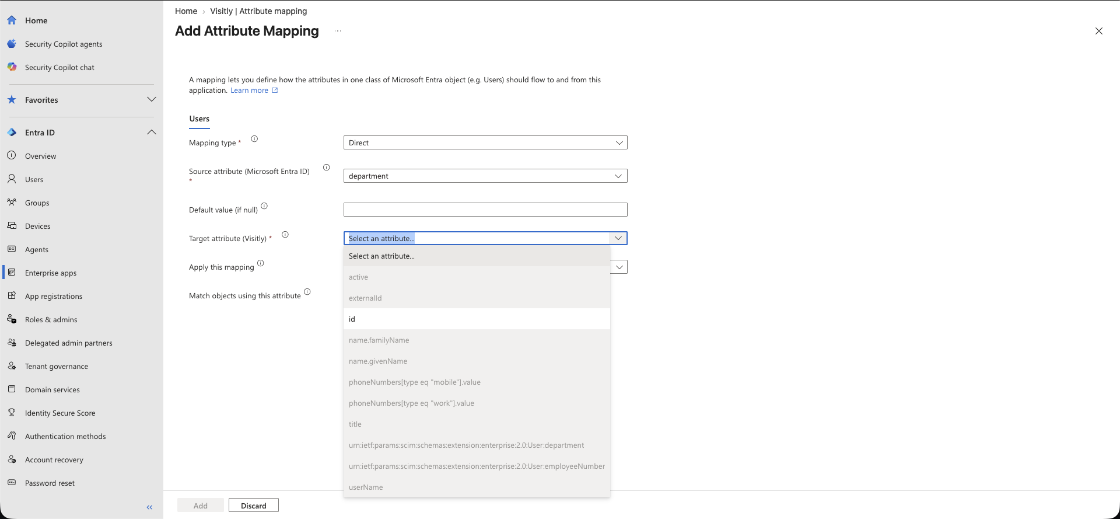The image size is (1120, 519).
Task: Click the Tenant governance icon
Action: (x=12, y=366)
